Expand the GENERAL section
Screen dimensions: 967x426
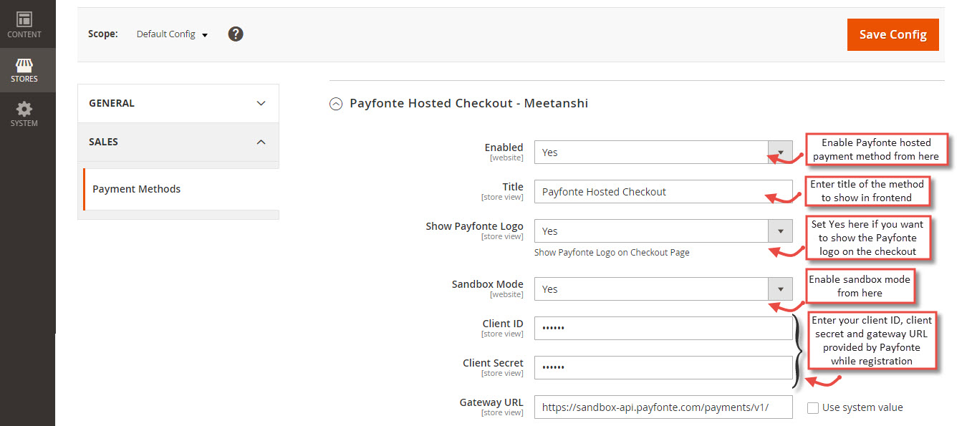(177, 102)
